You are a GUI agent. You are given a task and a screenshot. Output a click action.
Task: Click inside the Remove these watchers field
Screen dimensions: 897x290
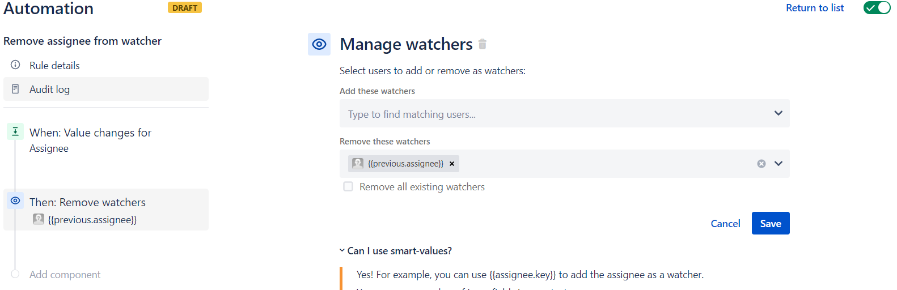(564, 164)
